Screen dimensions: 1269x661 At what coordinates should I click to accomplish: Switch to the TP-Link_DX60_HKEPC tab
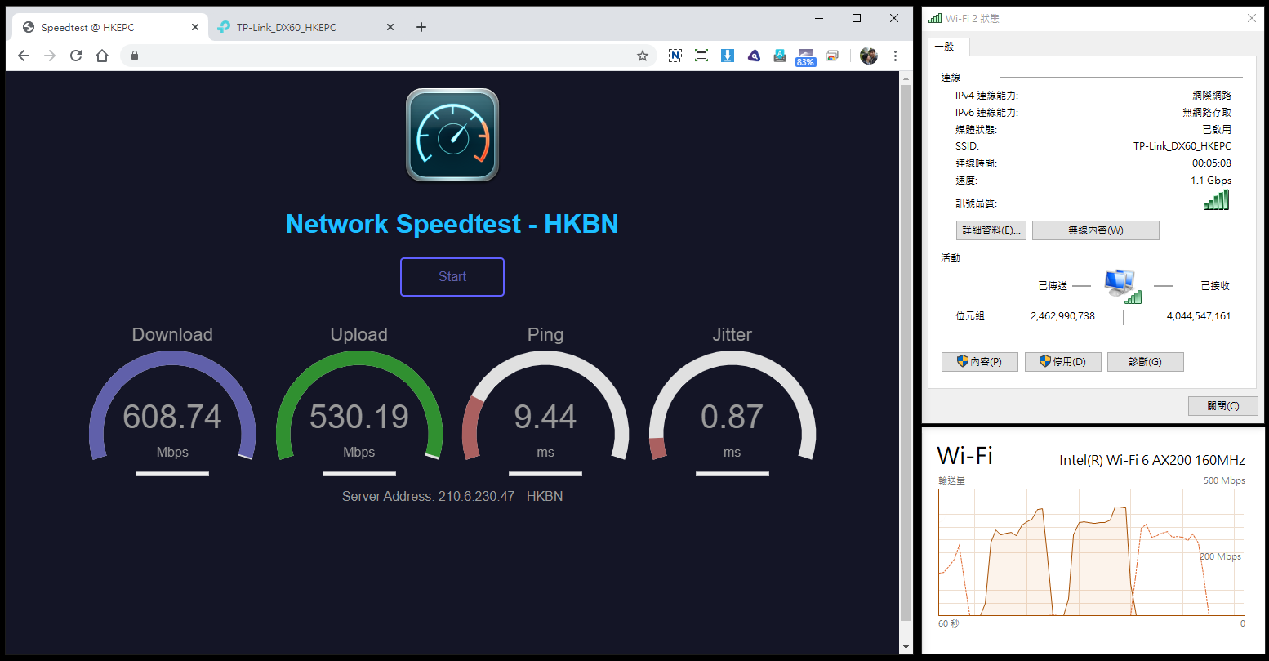pos(305,27)
